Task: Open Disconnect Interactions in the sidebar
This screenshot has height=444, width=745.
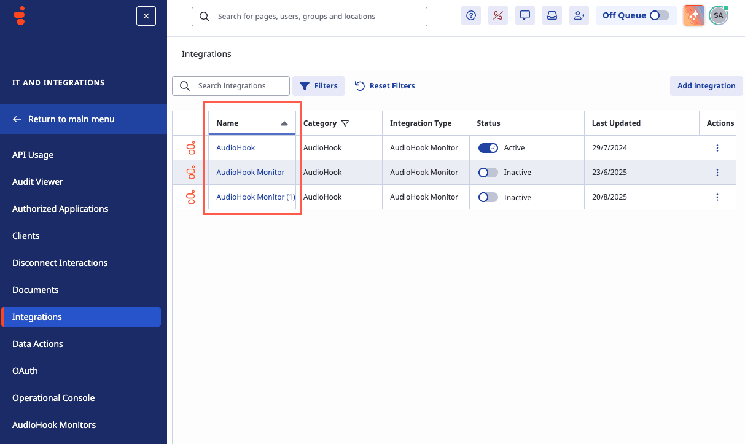Action: click(60, 263)
